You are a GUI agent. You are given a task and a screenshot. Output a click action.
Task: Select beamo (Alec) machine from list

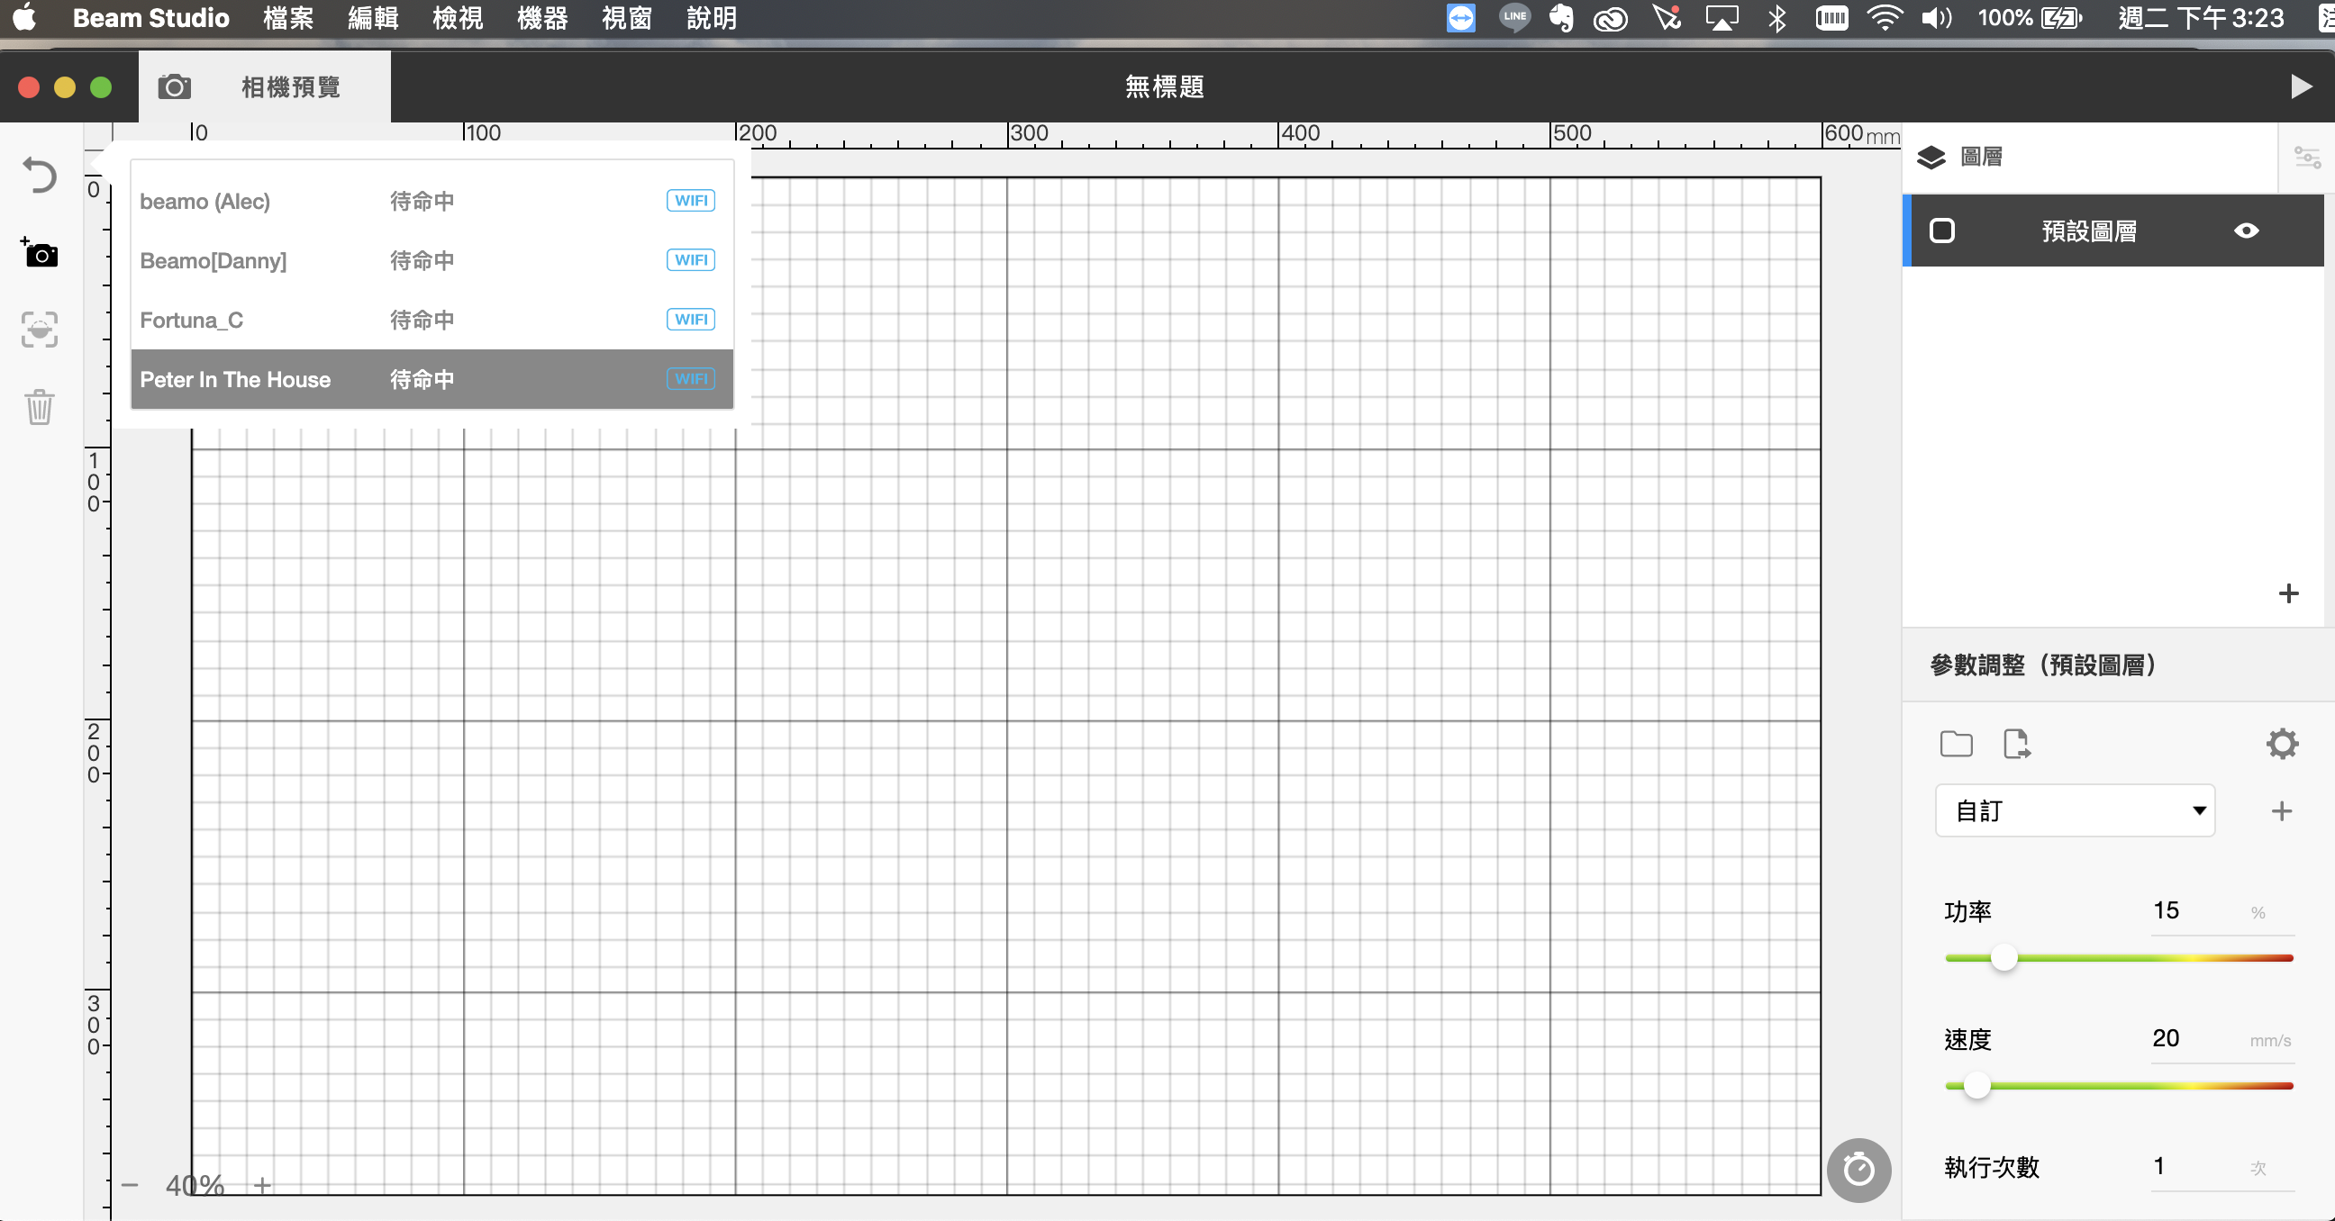pyautogui.click(x=432, y=201)
